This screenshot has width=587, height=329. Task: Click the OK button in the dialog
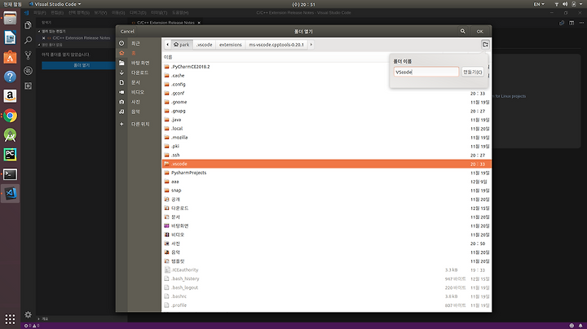point(480,32)
